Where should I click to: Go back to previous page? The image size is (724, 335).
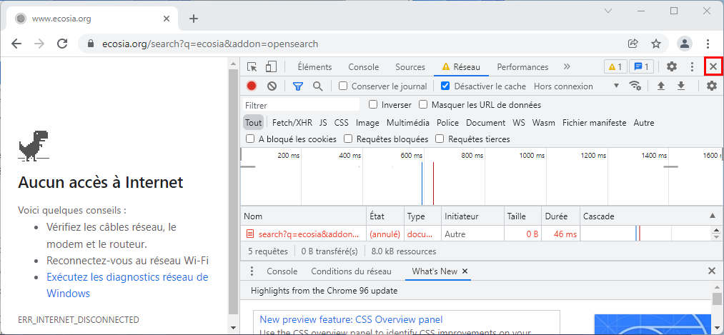click(x=16, y=44)
